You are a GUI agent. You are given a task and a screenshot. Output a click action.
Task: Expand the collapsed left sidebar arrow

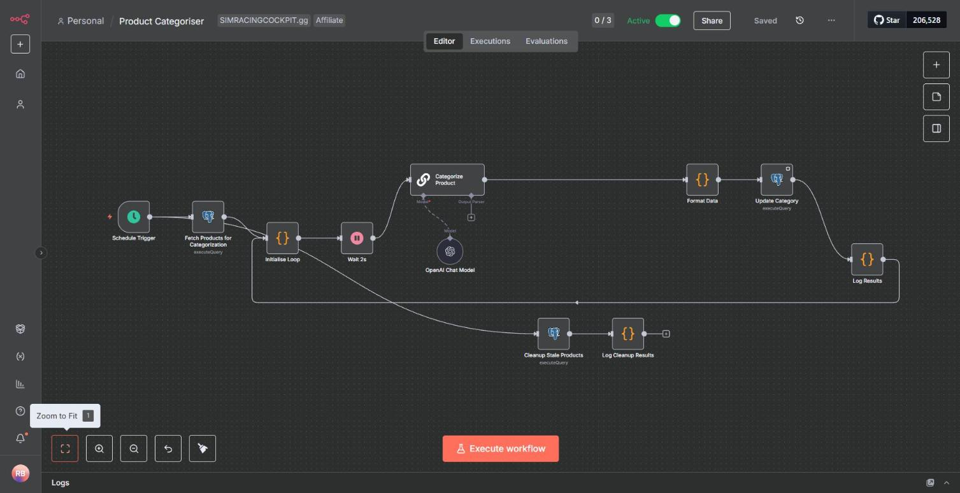41,253
